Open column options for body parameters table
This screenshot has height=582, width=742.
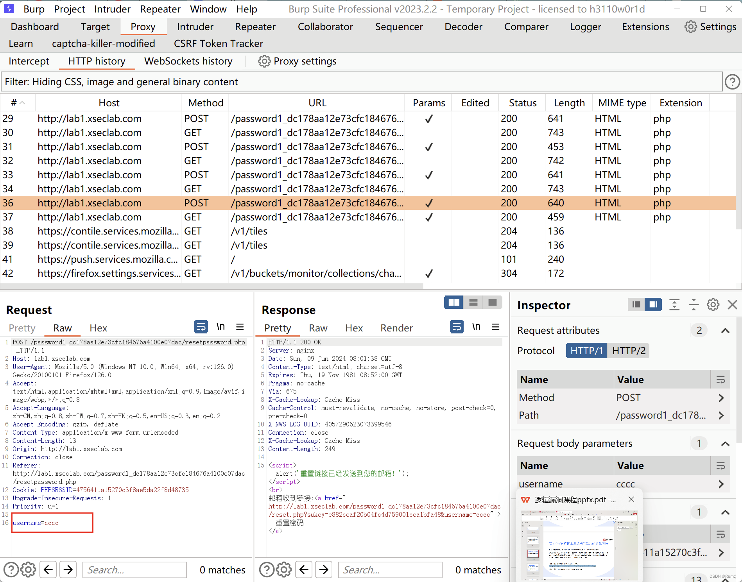coord(720,466)
